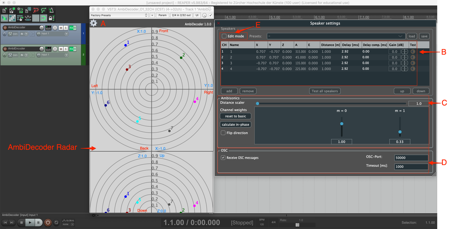Toggle move envelope points with items
The height and width of the screenshot is (229, 456).
pyautogui.click(x=28, y=18)
